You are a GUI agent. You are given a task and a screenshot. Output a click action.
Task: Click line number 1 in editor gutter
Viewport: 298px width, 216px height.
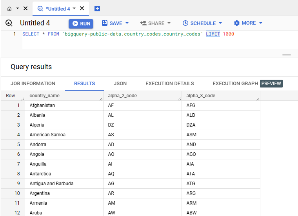[15, 34]
